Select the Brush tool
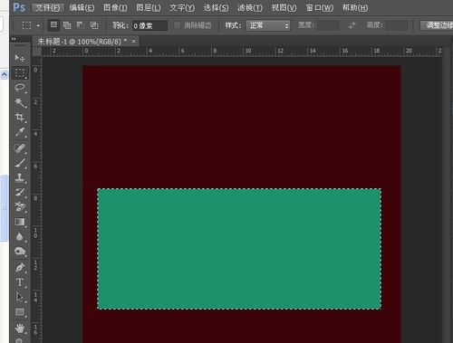The height and width of the screenshot is (343, 453). click(20, 163)
